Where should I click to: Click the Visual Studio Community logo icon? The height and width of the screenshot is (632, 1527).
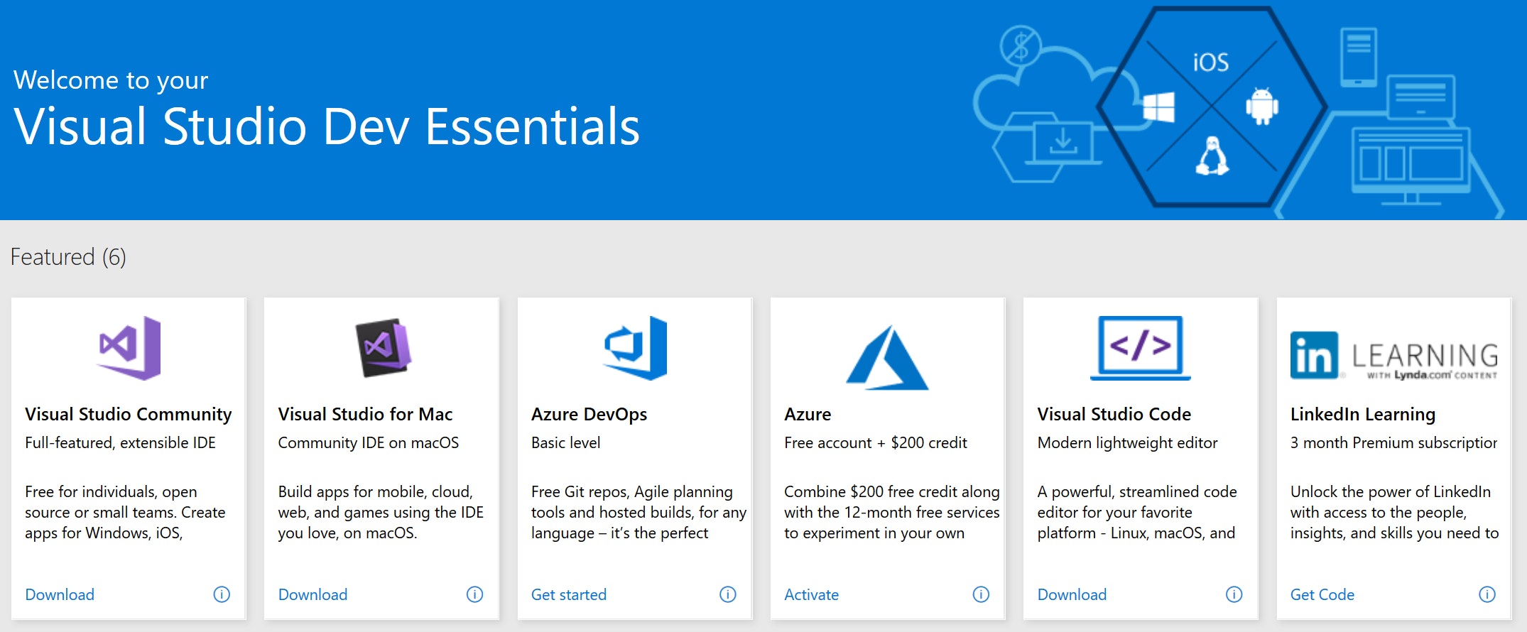coord(129,348)
